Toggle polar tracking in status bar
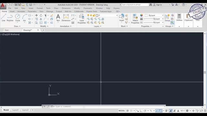The image size is (207, 116). tap(145, 111)
